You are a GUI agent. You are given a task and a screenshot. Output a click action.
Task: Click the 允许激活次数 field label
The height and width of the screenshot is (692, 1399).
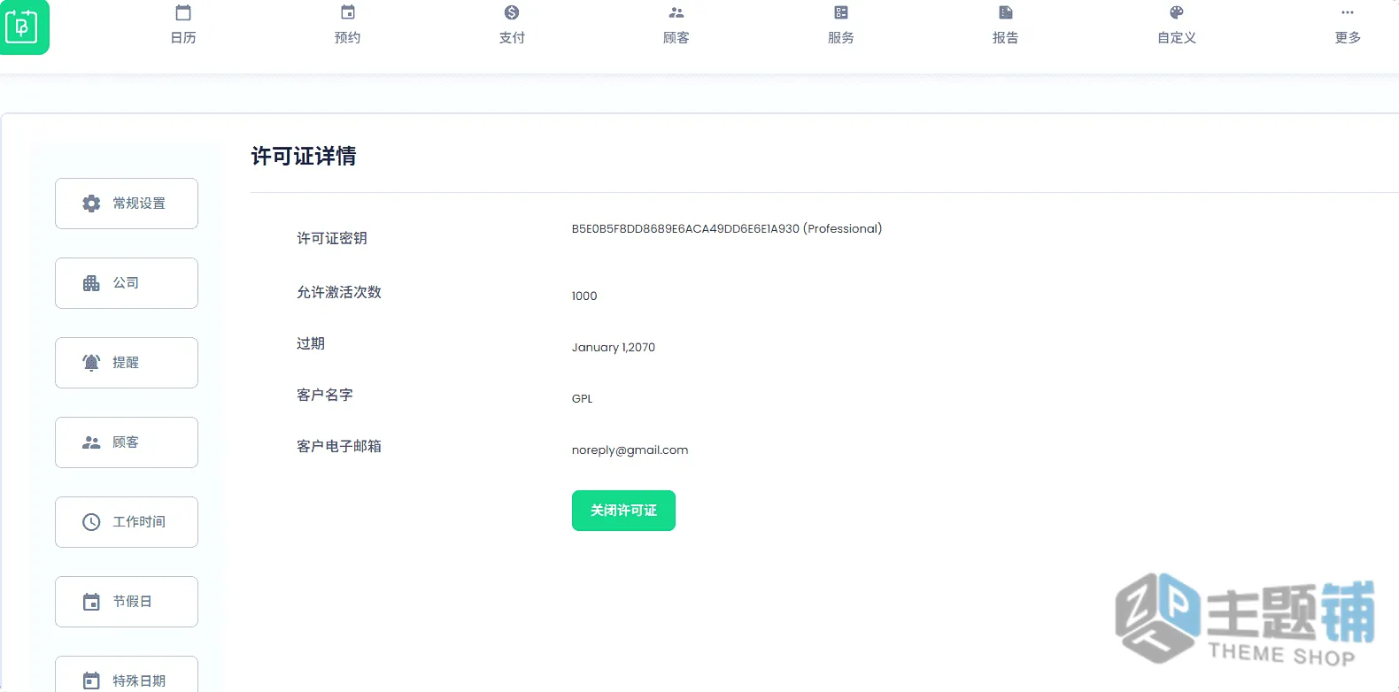339,292
